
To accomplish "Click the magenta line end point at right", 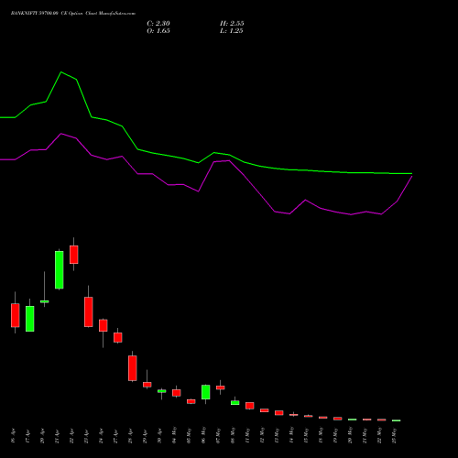I will [412, 177].
